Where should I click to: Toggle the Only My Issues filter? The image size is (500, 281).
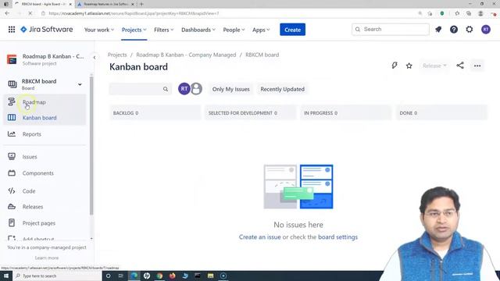[x=231, y=89]
